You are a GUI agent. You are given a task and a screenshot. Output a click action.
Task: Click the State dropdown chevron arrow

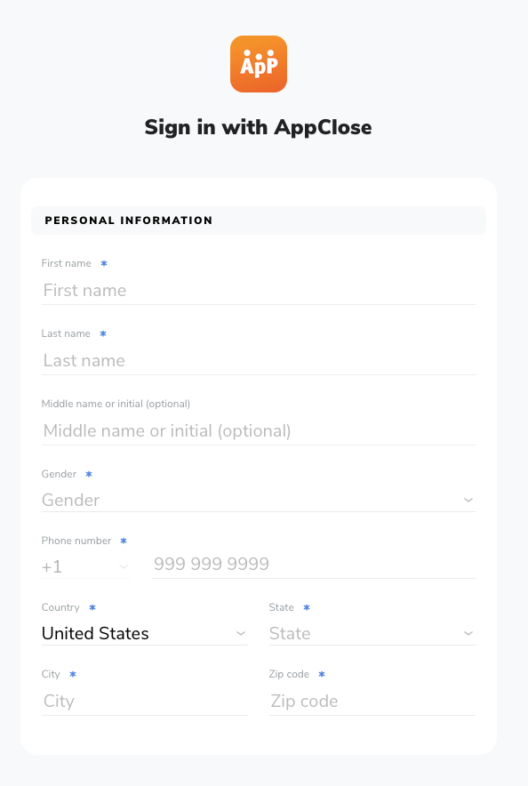(x=468, y=633)
